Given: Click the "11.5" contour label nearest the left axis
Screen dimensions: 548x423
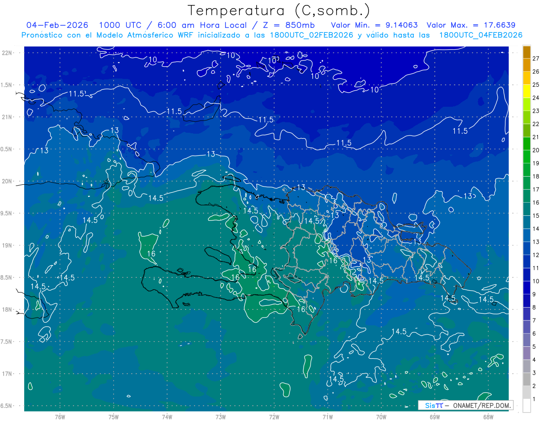Looking at the screenshot, I should tap(77, 94).
